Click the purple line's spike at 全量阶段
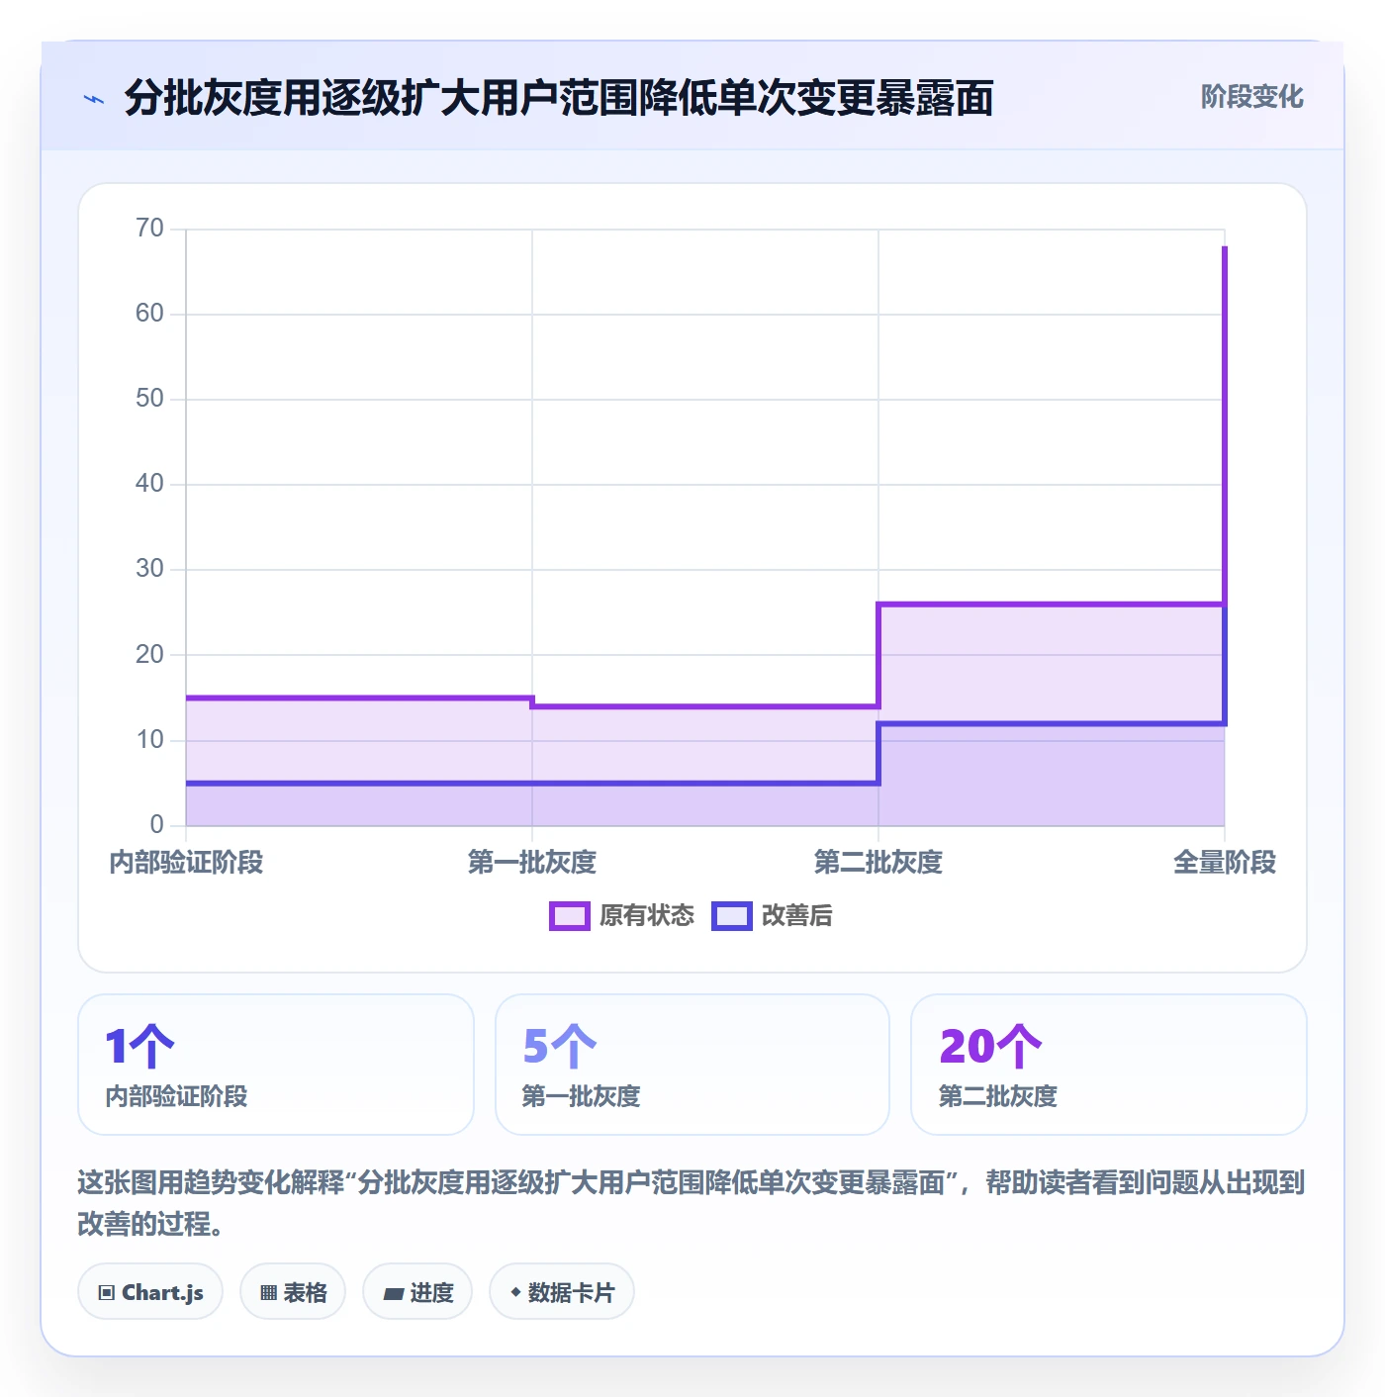The height and width of the screenshot is (1397, 1385). (x=1225, y=425)
